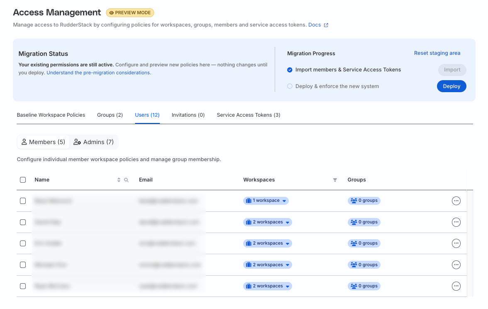Click the person icon in Members toggle
The height and width of the screenshot is (309, 488).
pos(24,142)
